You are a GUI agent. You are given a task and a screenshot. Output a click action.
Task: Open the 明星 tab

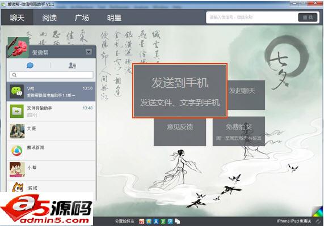click(x=114, y=18)
